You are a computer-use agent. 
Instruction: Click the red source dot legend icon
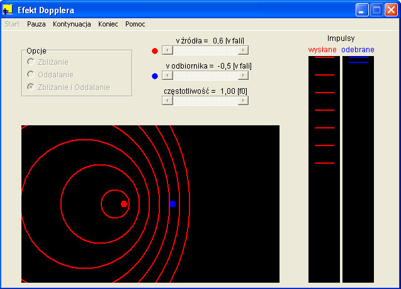click(x=155, y=51)
